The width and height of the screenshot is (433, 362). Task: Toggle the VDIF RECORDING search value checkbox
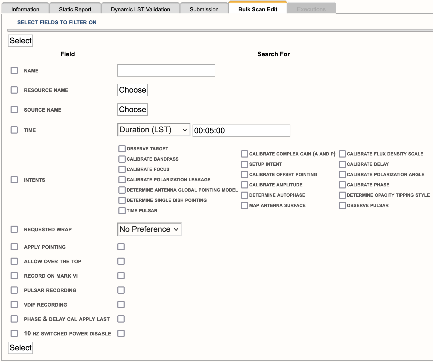[121, 305]
